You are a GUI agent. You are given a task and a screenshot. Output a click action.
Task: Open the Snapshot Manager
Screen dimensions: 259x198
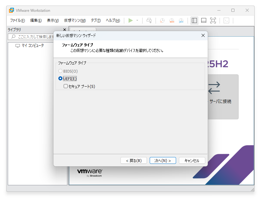181,20
